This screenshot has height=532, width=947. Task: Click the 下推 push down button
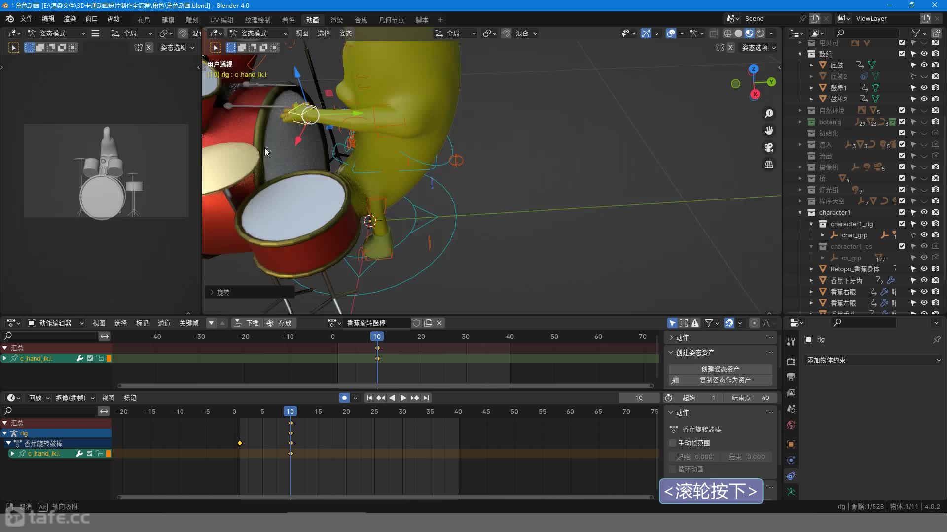246,323
